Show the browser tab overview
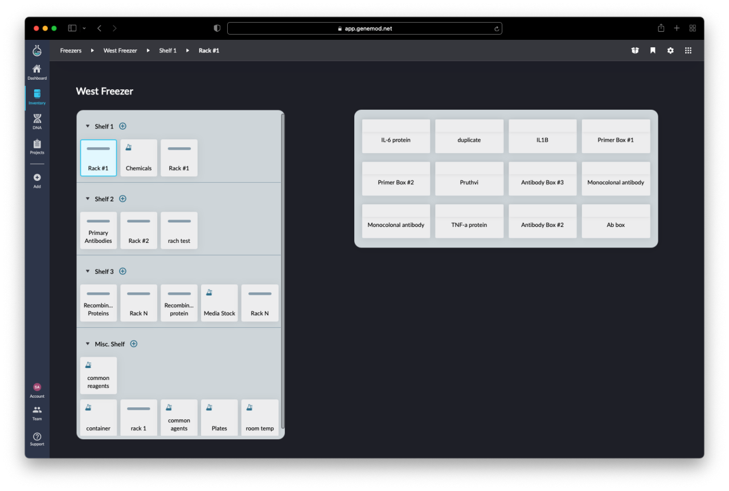 pyautogui.click(x=693, y=28)
